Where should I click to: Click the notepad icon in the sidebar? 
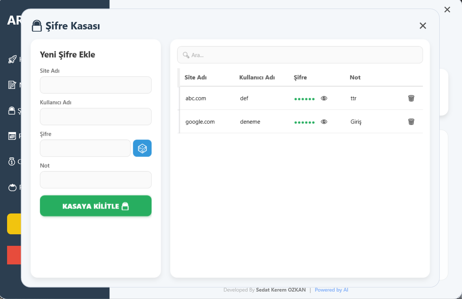(12, 85)
